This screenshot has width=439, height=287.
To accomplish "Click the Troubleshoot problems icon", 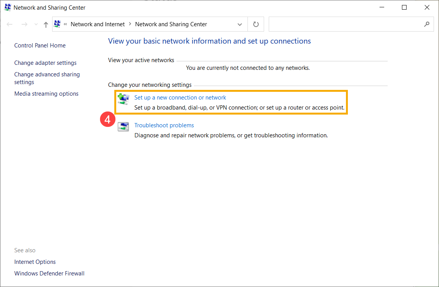I will (x=123, y=127).
